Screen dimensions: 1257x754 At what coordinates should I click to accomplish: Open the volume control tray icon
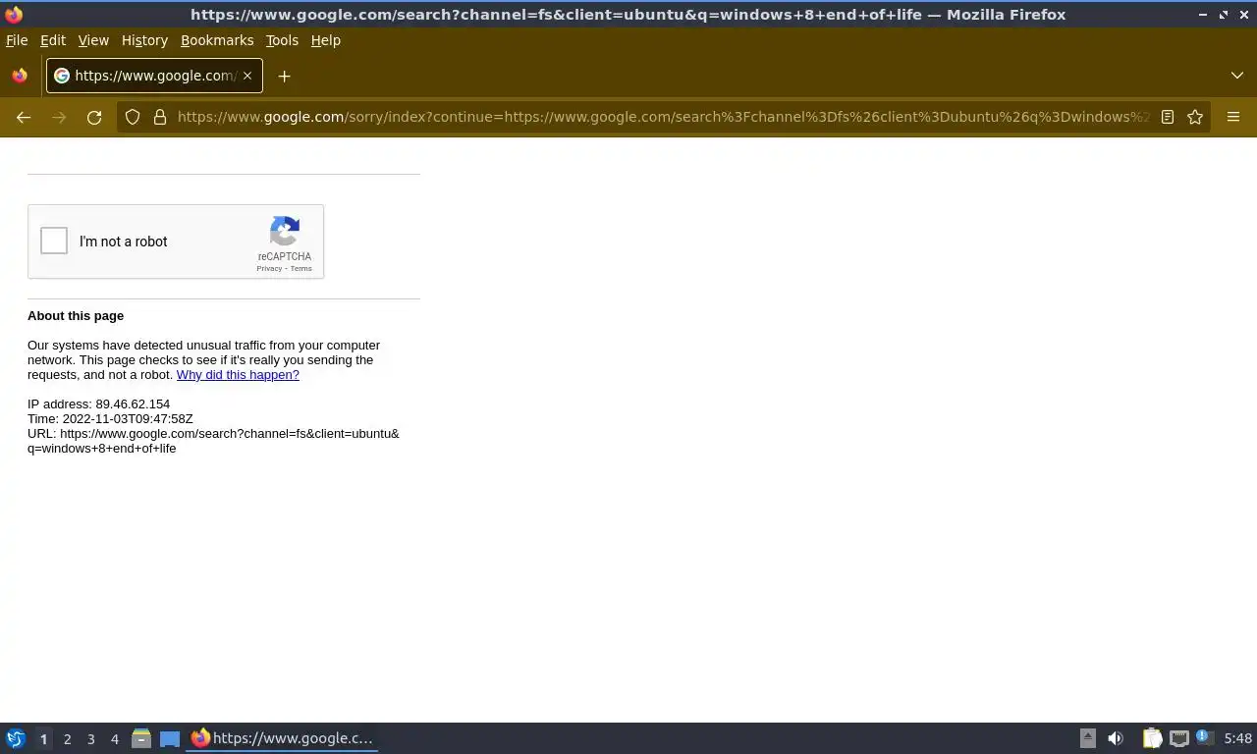coord(1116,738)
